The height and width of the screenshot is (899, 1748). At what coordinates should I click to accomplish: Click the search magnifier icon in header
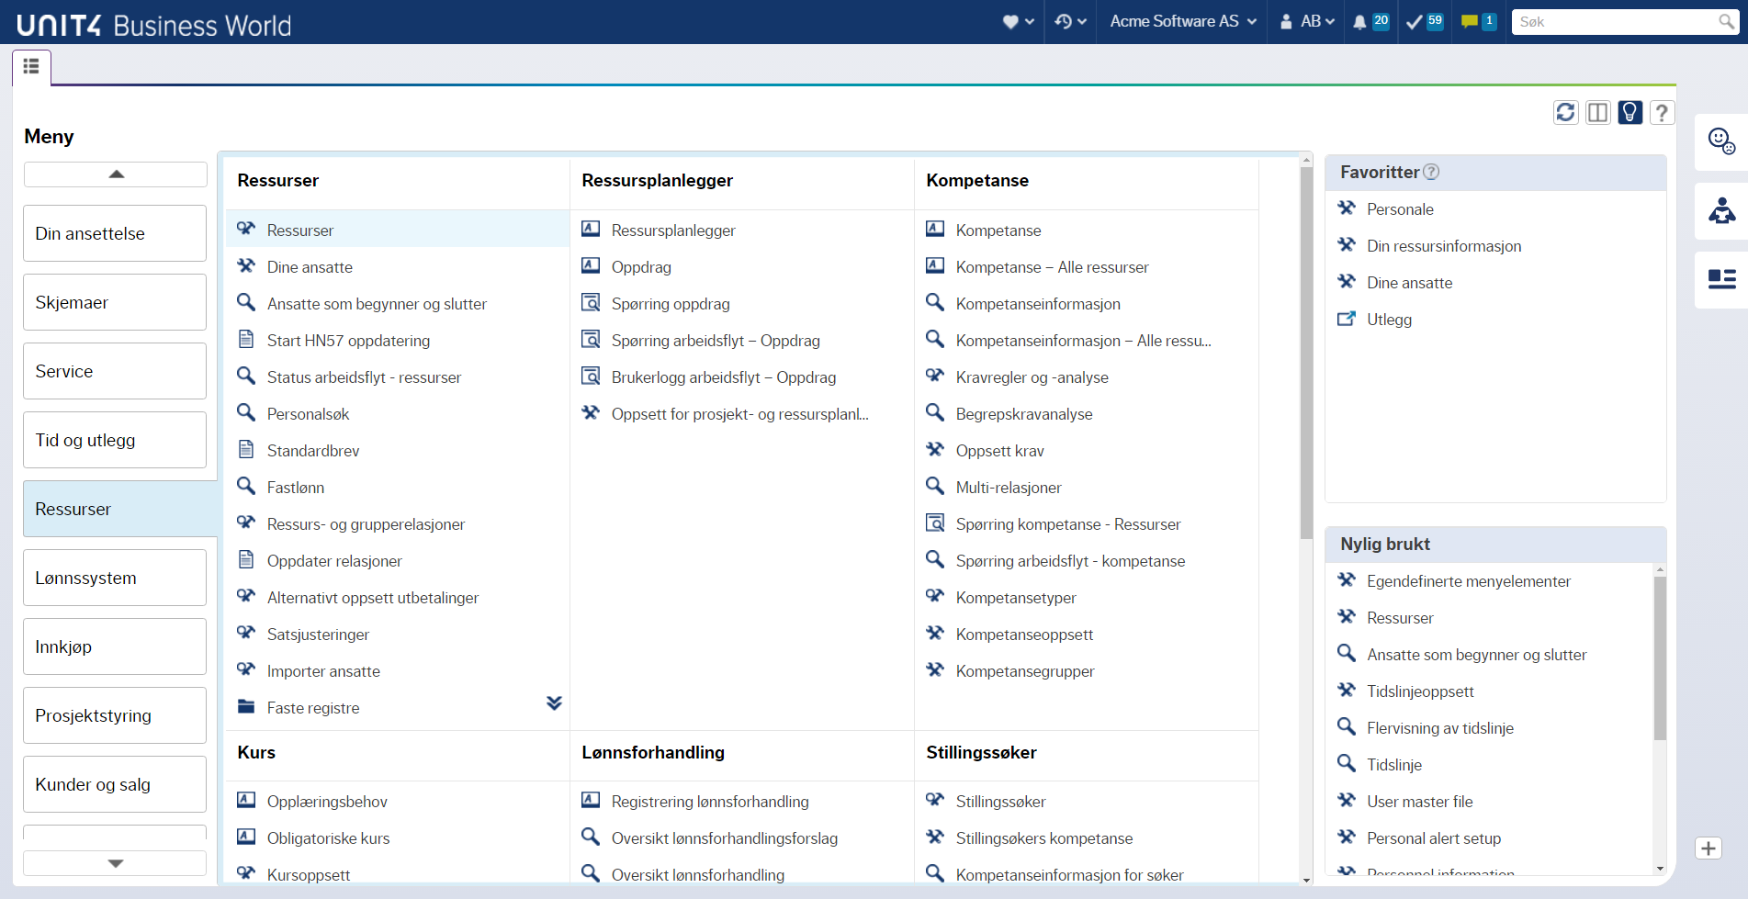point(1727,21)
